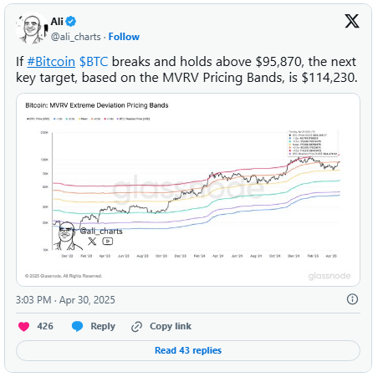
Task: Click the chain link copy icon
Action: [x=136, y=327]
